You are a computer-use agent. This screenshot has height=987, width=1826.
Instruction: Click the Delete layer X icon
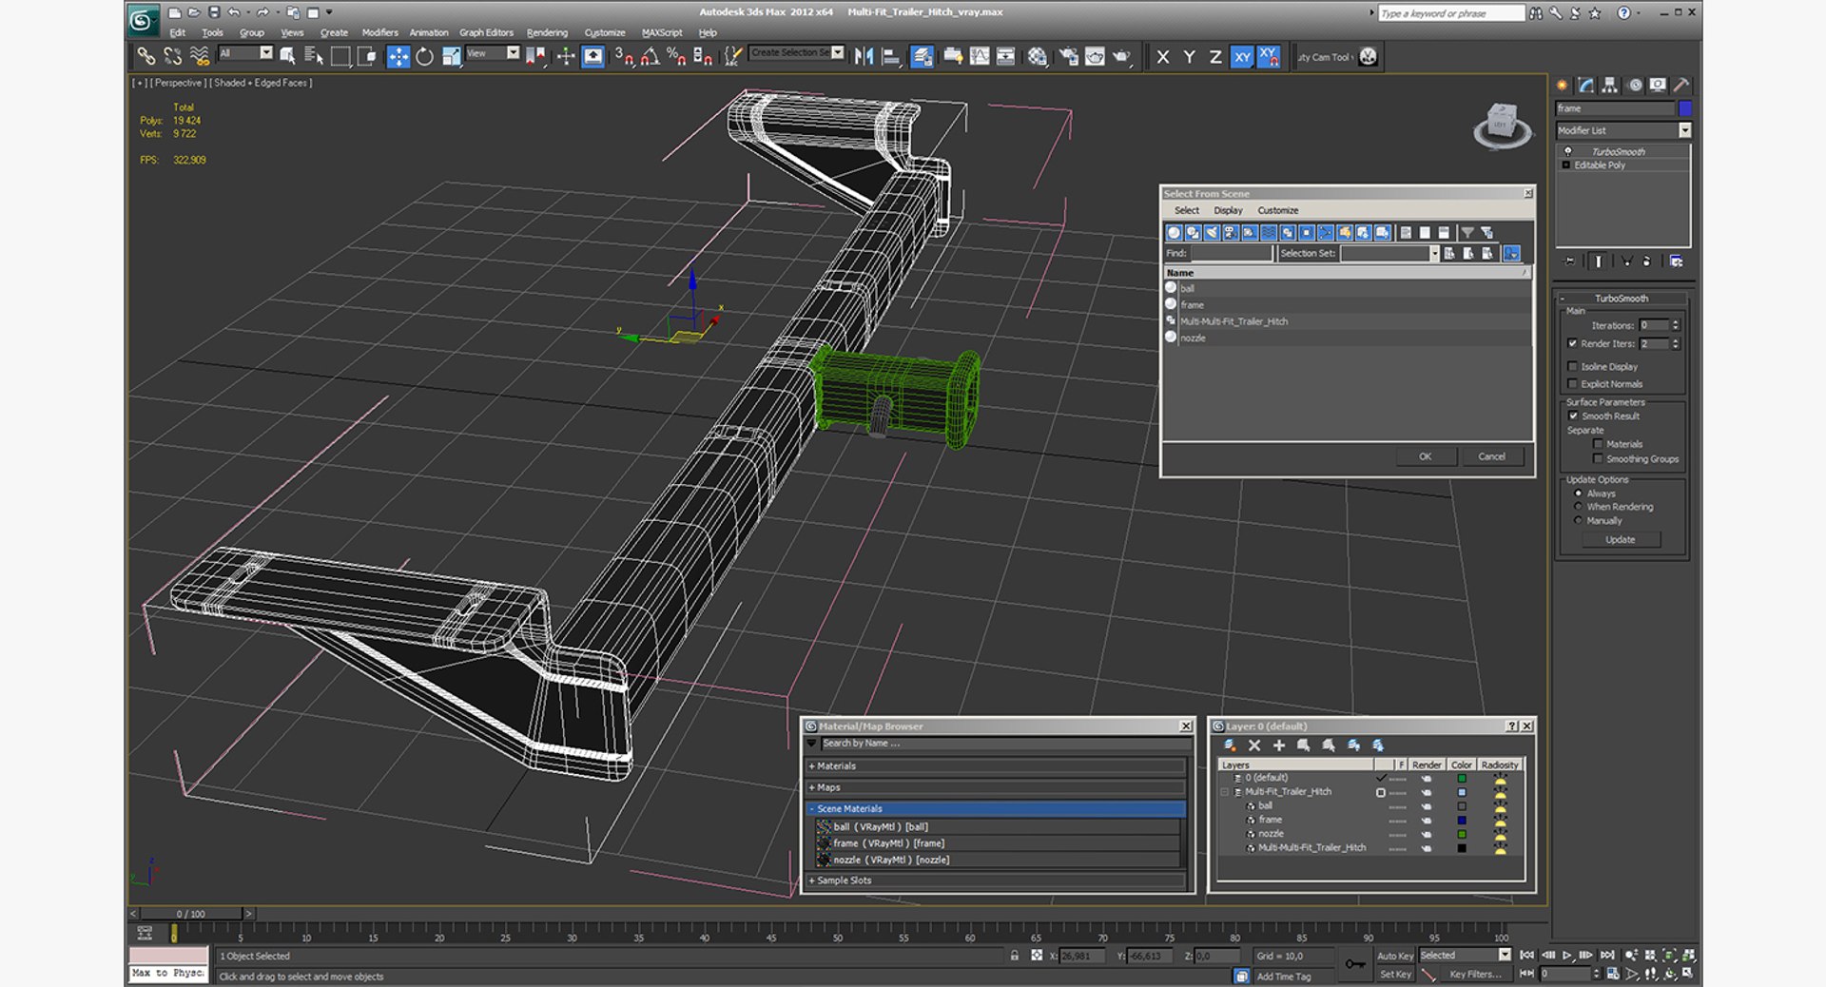[1254, 745]
